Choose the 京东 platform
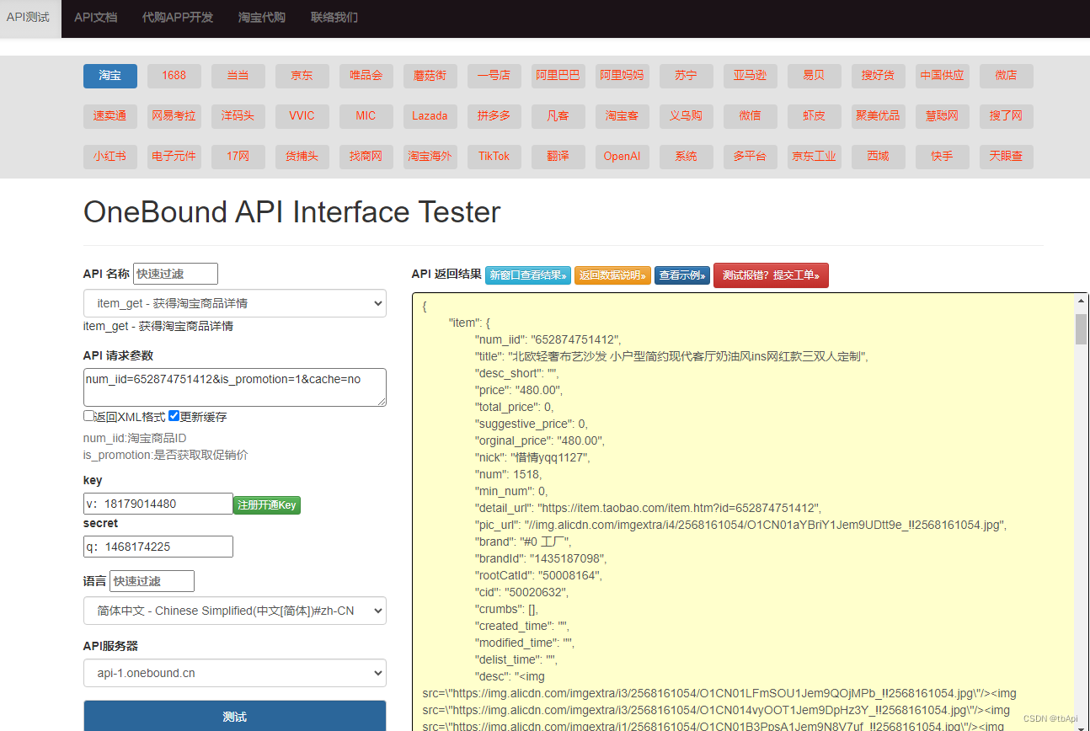 point(302,76)
